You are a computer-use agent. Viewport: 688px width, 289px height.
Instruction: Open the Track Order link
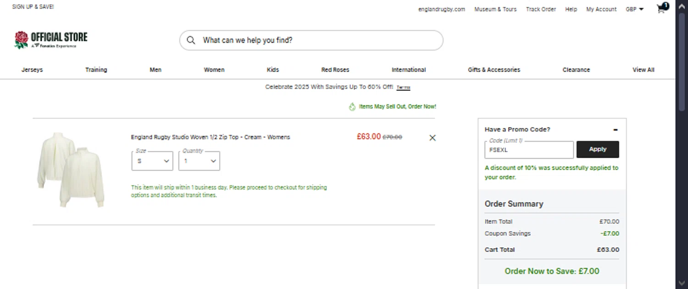tap(541, 9)
